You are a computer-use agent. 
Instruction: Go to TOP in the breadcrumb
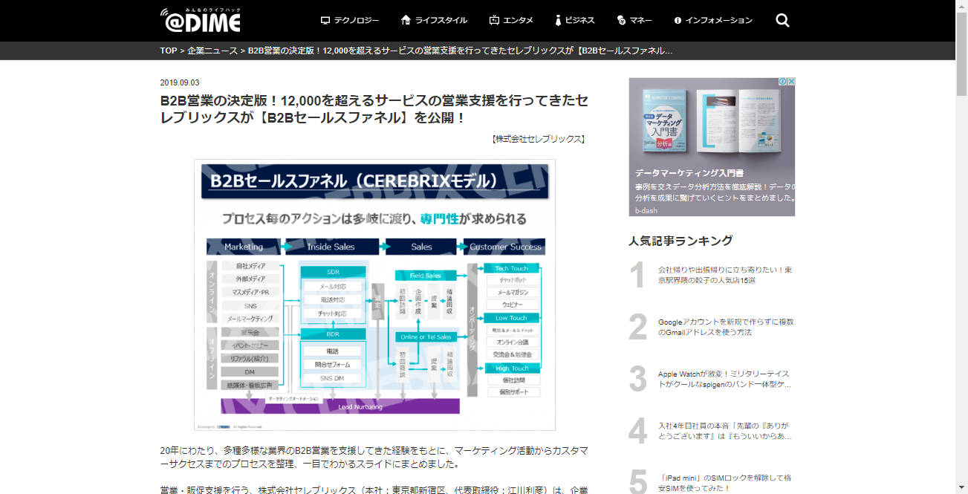coord(169,51)
